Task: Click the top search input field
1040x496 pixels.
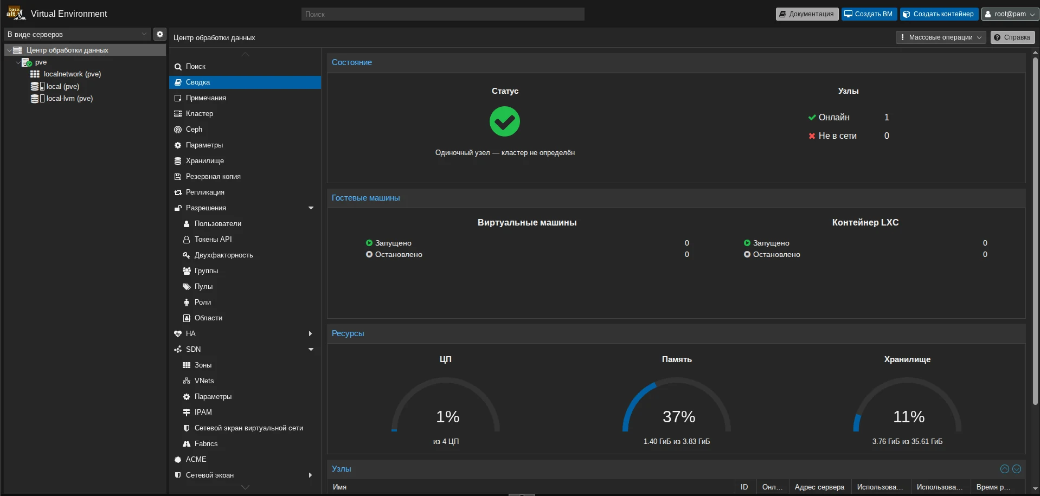Action: pos(442,14)
